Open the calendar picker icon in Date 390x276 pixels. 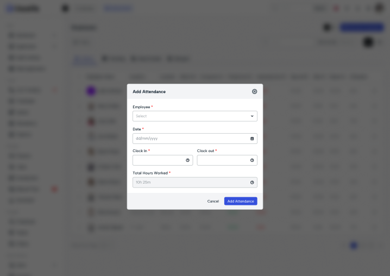pyautogui.click(x=252, y=139)
